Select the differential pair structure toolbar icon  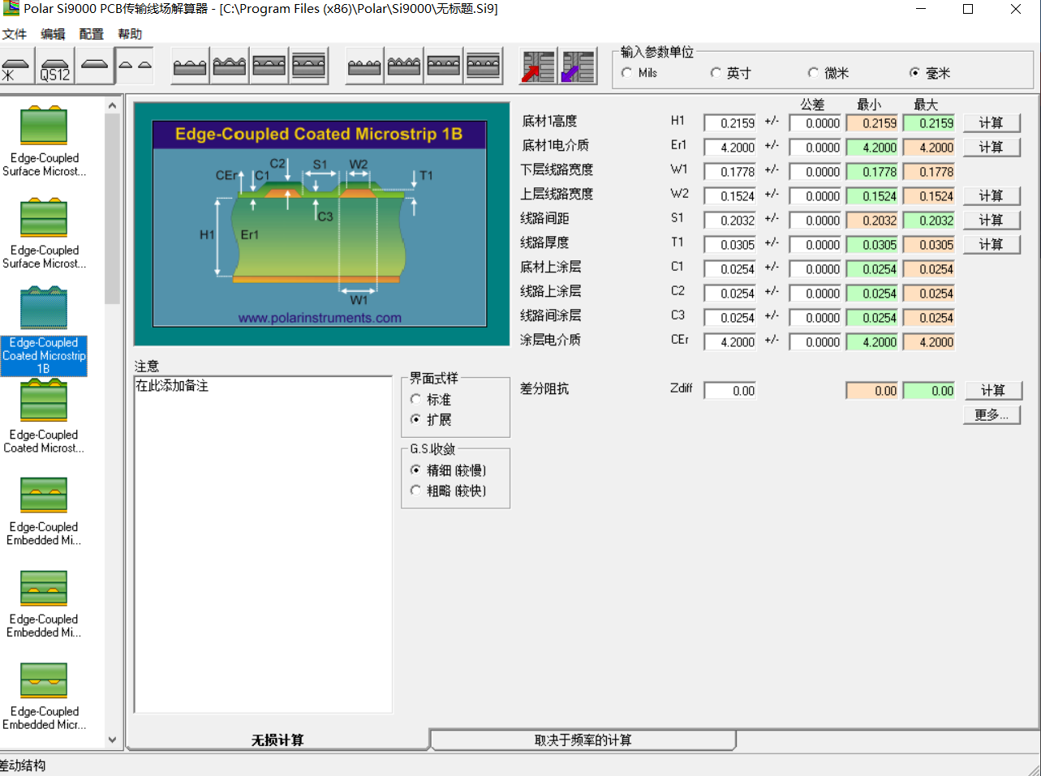pyautogui.click(x=135, y=66)
